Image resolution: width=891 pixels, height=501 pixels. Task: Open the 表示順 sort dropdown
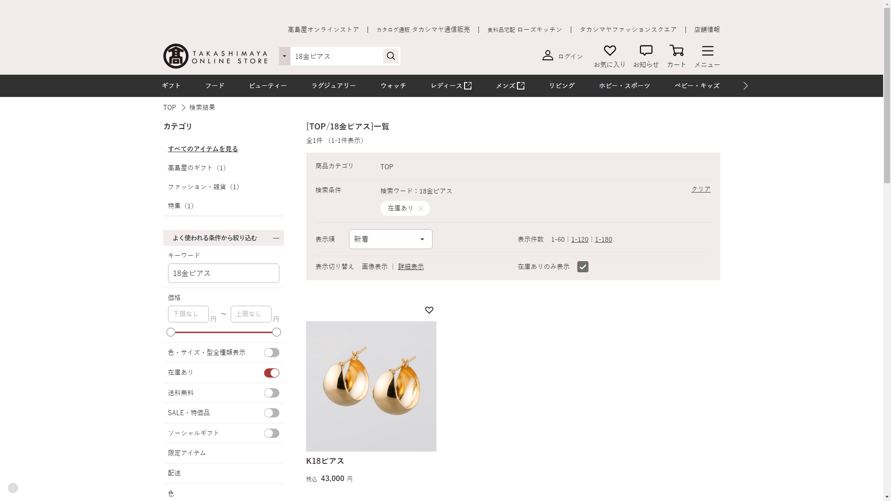390,239
